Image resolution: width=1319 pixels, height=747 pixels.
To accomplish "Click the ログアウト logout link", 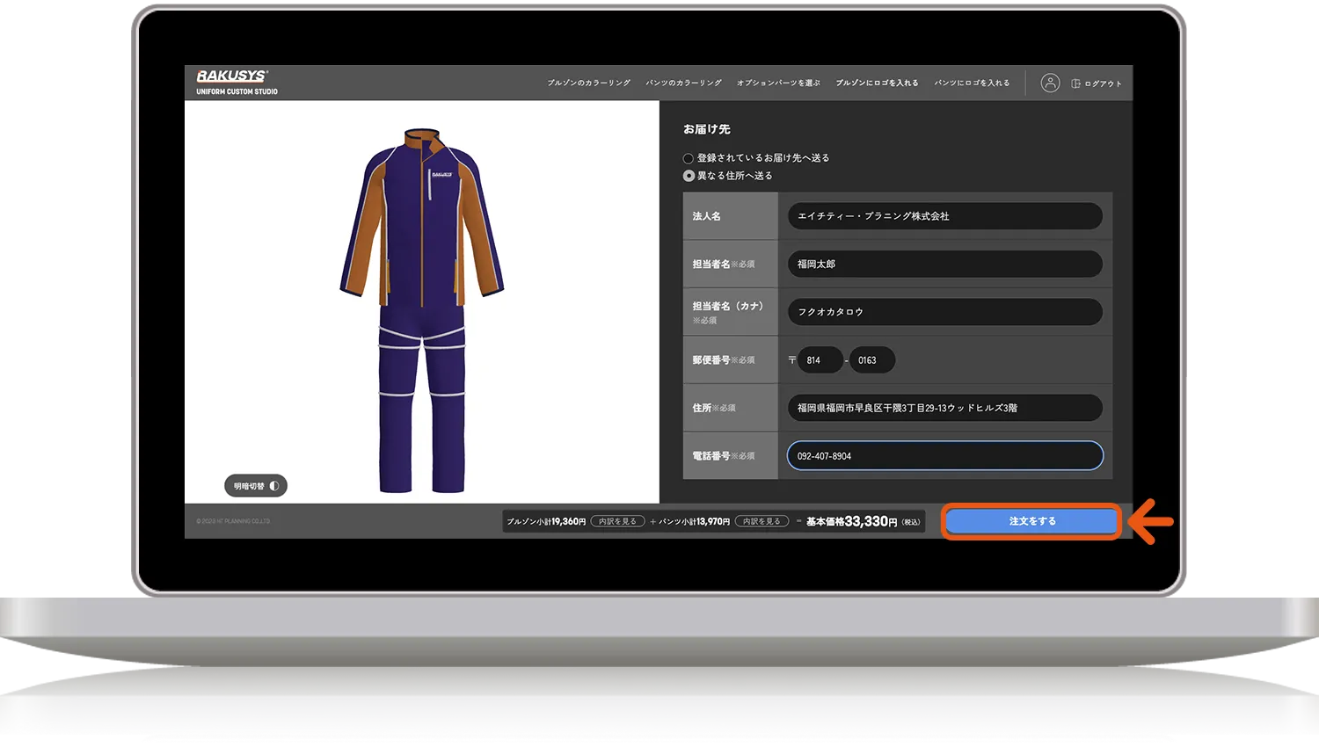I will coord(1097,83).
